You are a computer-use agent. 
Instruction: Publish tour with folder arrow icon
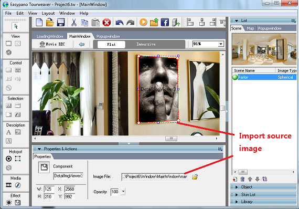click(x=154, y=22)
